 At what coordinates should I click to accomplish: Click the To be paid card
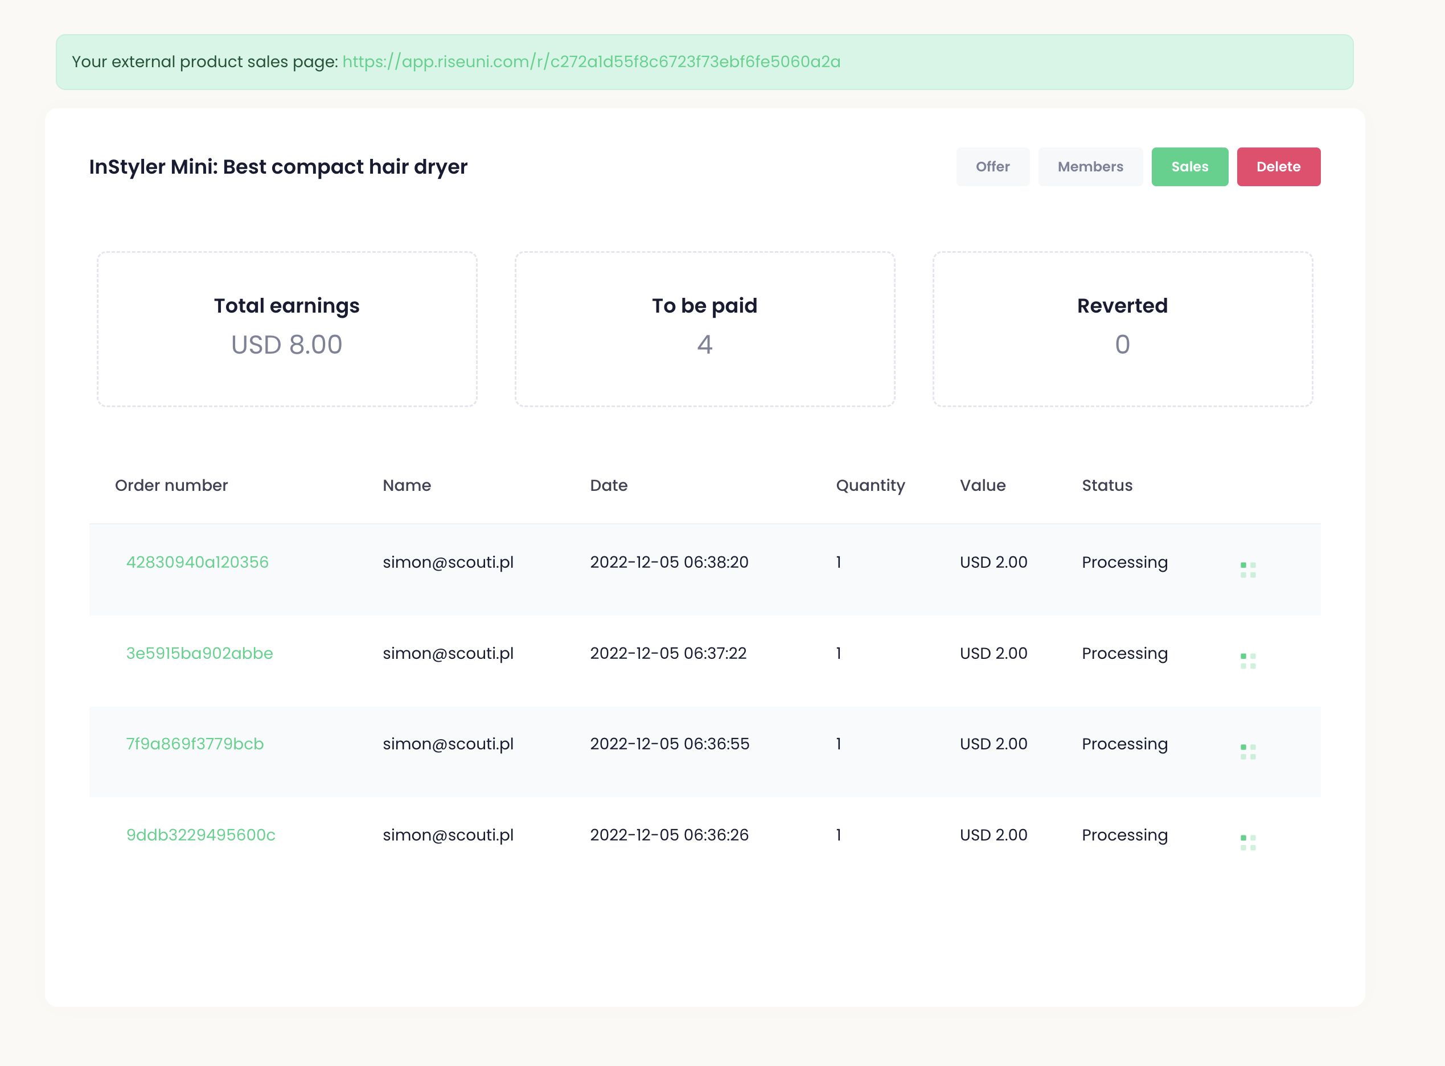704,329
